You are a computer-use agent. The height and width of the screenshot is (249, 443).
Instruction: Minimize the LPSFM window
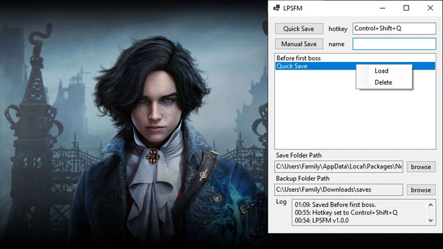(383, 8)
